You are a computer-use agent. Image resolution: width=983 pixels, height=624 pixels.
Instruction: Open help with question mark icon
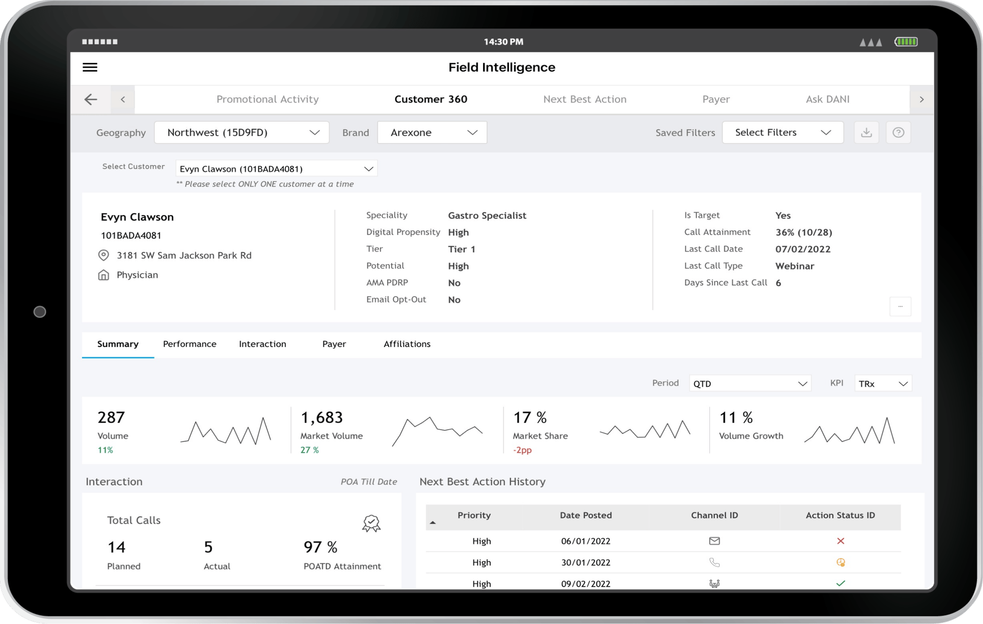(x=898, y=133)
